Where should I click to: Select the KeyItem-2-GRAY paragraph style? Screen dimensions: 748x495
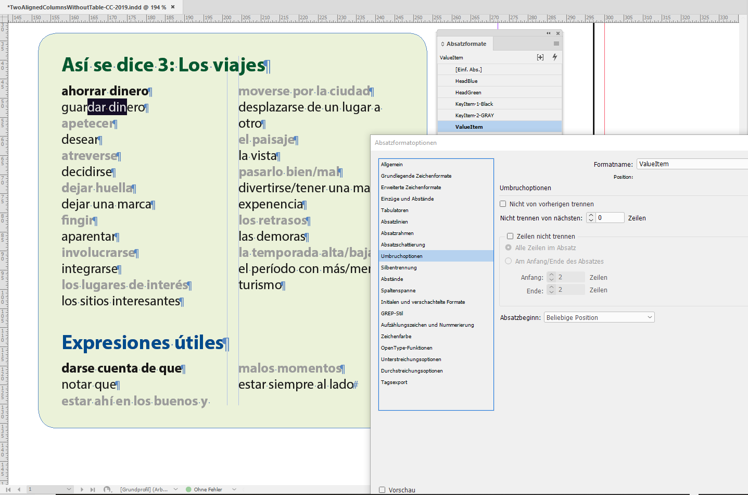click(x=500, y=115)
